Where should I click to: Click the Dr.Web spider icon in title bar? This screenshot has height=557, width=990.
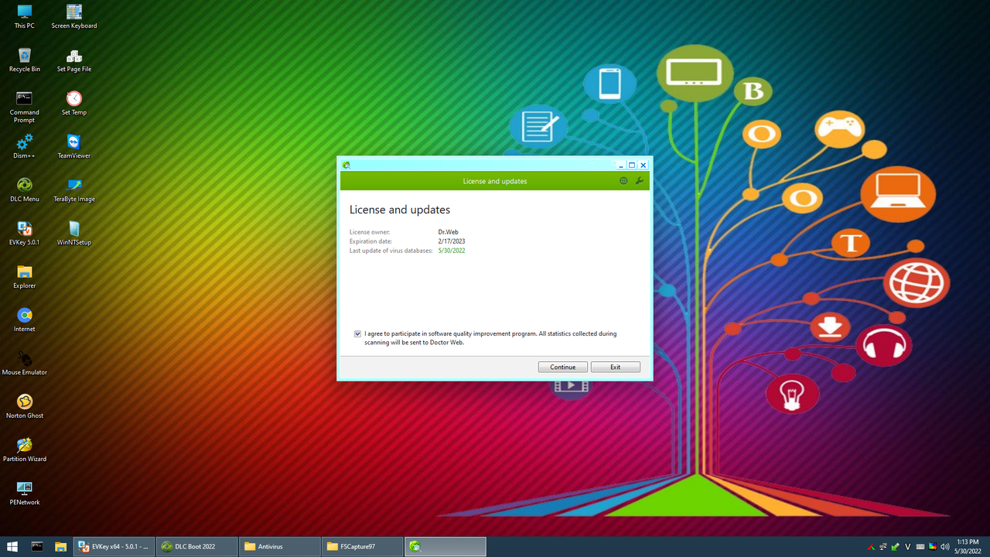point(346,165)
